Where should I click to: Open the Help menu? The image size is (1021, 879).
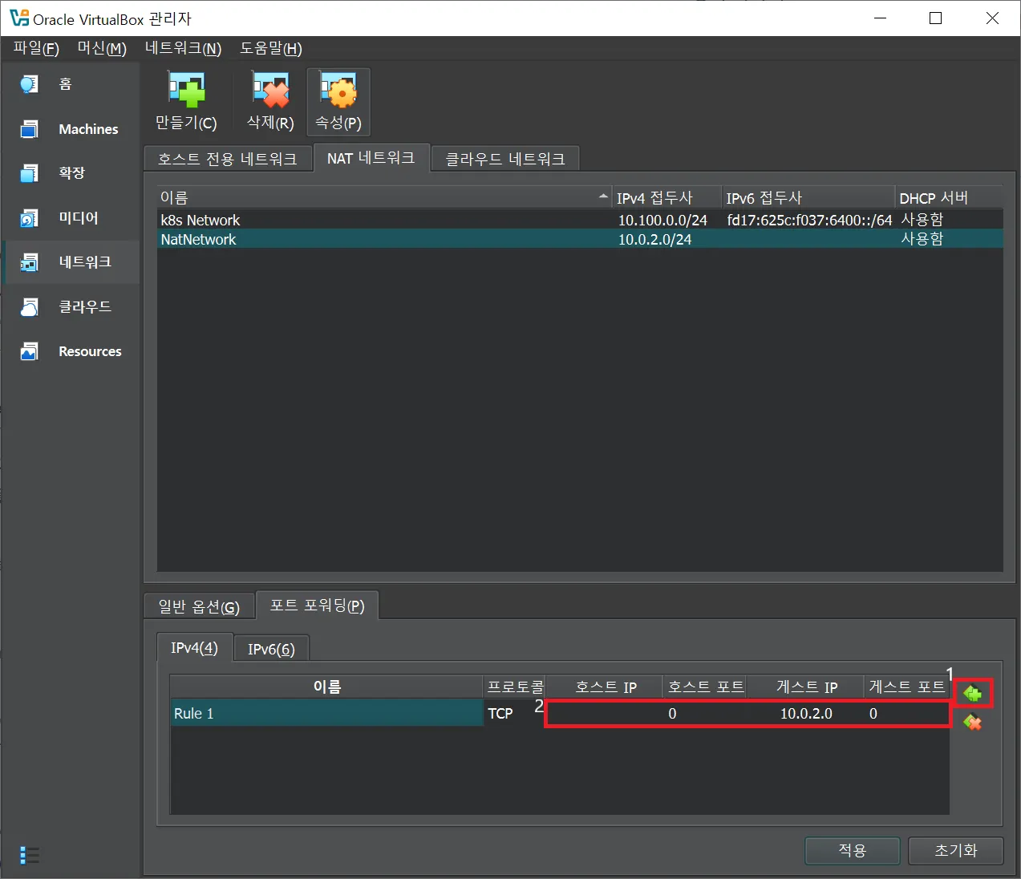(271, 48)
